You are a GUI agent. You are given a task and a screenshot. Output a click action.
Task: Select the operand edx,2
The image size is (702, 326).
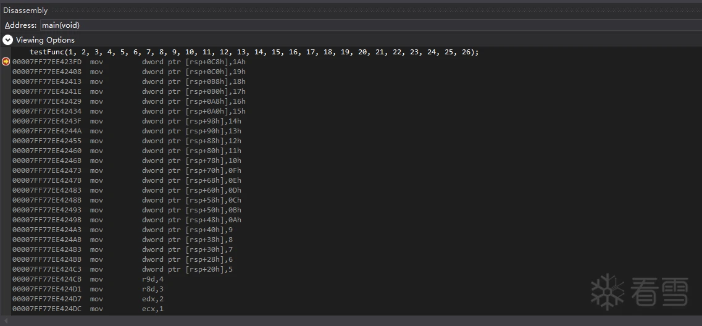coord(153,298)
